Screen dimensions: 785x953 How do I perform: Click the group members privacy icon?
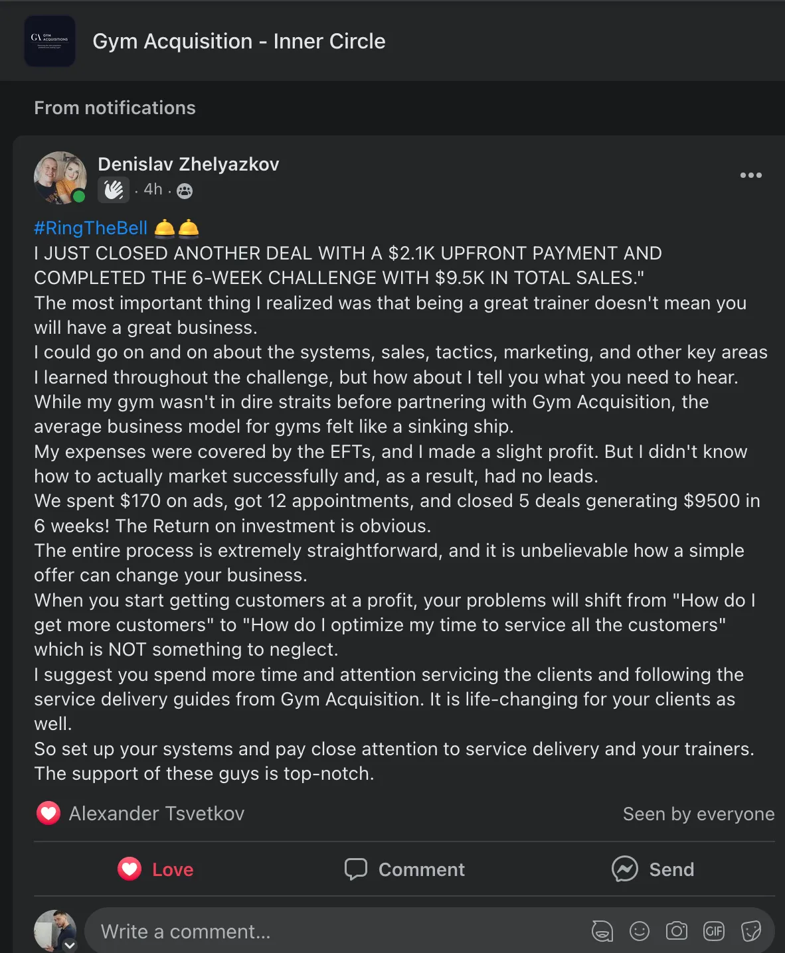tap(185, 191)
